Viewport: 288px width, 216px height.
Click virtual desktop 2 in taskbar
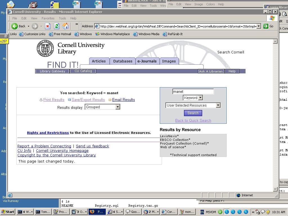233,212
